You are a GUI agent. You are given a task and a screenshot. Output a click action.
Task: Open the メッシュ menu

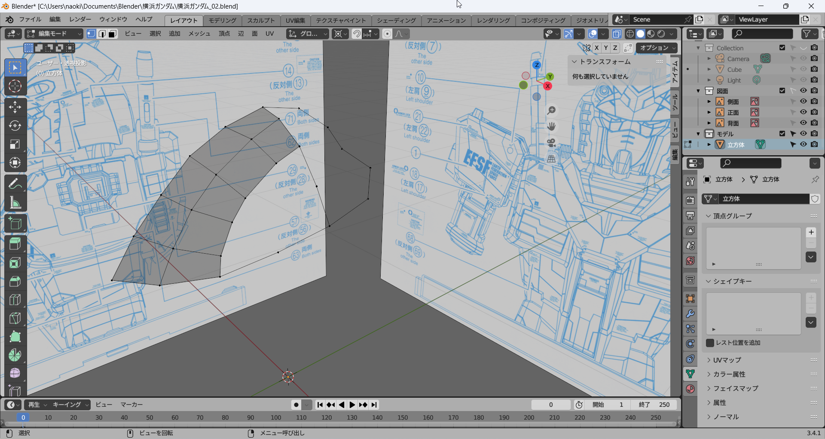199,34
